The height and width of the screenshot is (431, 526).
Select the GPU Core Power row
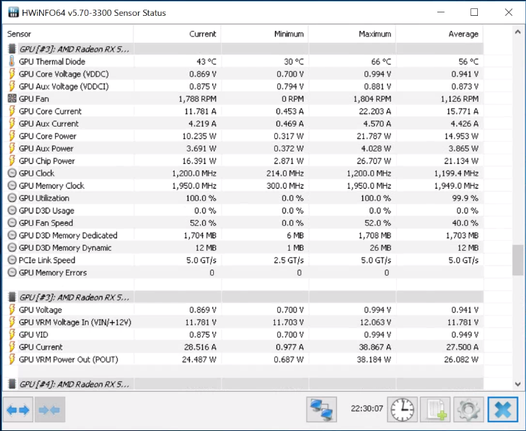(244, 136)
